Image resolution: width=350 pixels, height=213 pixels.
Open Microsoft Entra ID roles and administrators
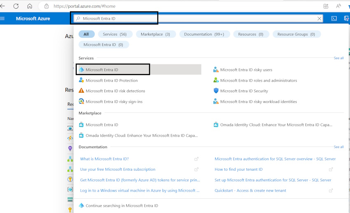click(x=259, y=80)
